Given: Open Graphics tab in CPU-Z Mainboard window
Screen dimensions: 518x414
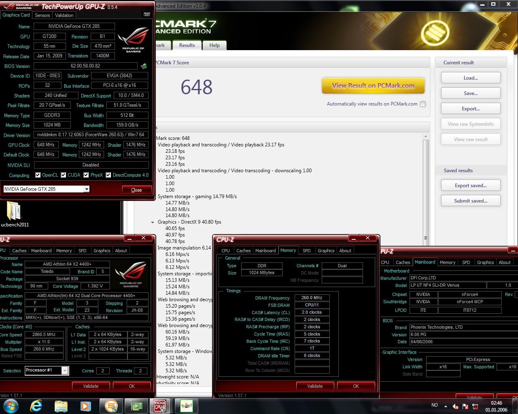Looking at the screenshot, I should (485, 262).
